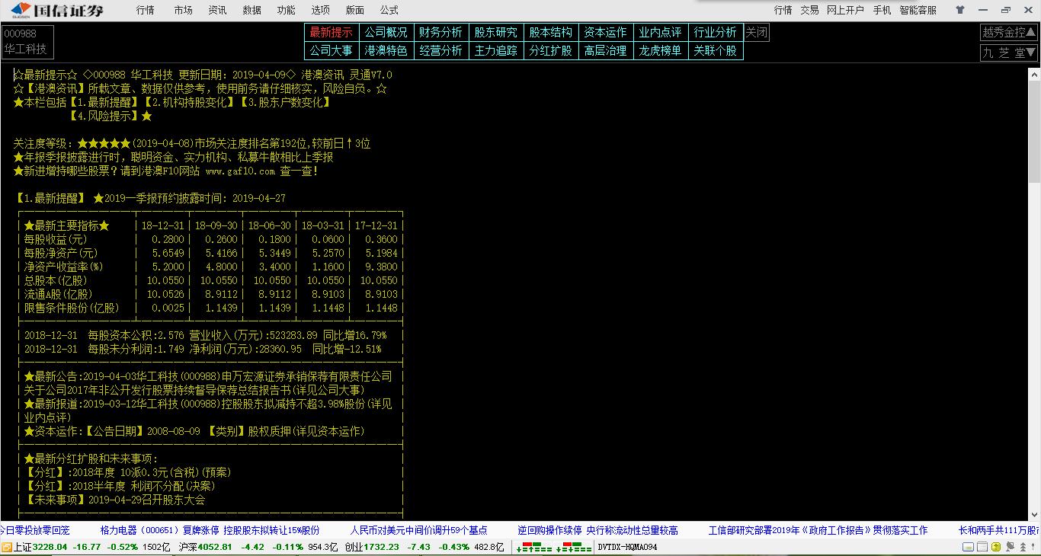This screenshot has height=556, width=1041.
Task: Select the 公司概况 tab
Action: point(386,32)
